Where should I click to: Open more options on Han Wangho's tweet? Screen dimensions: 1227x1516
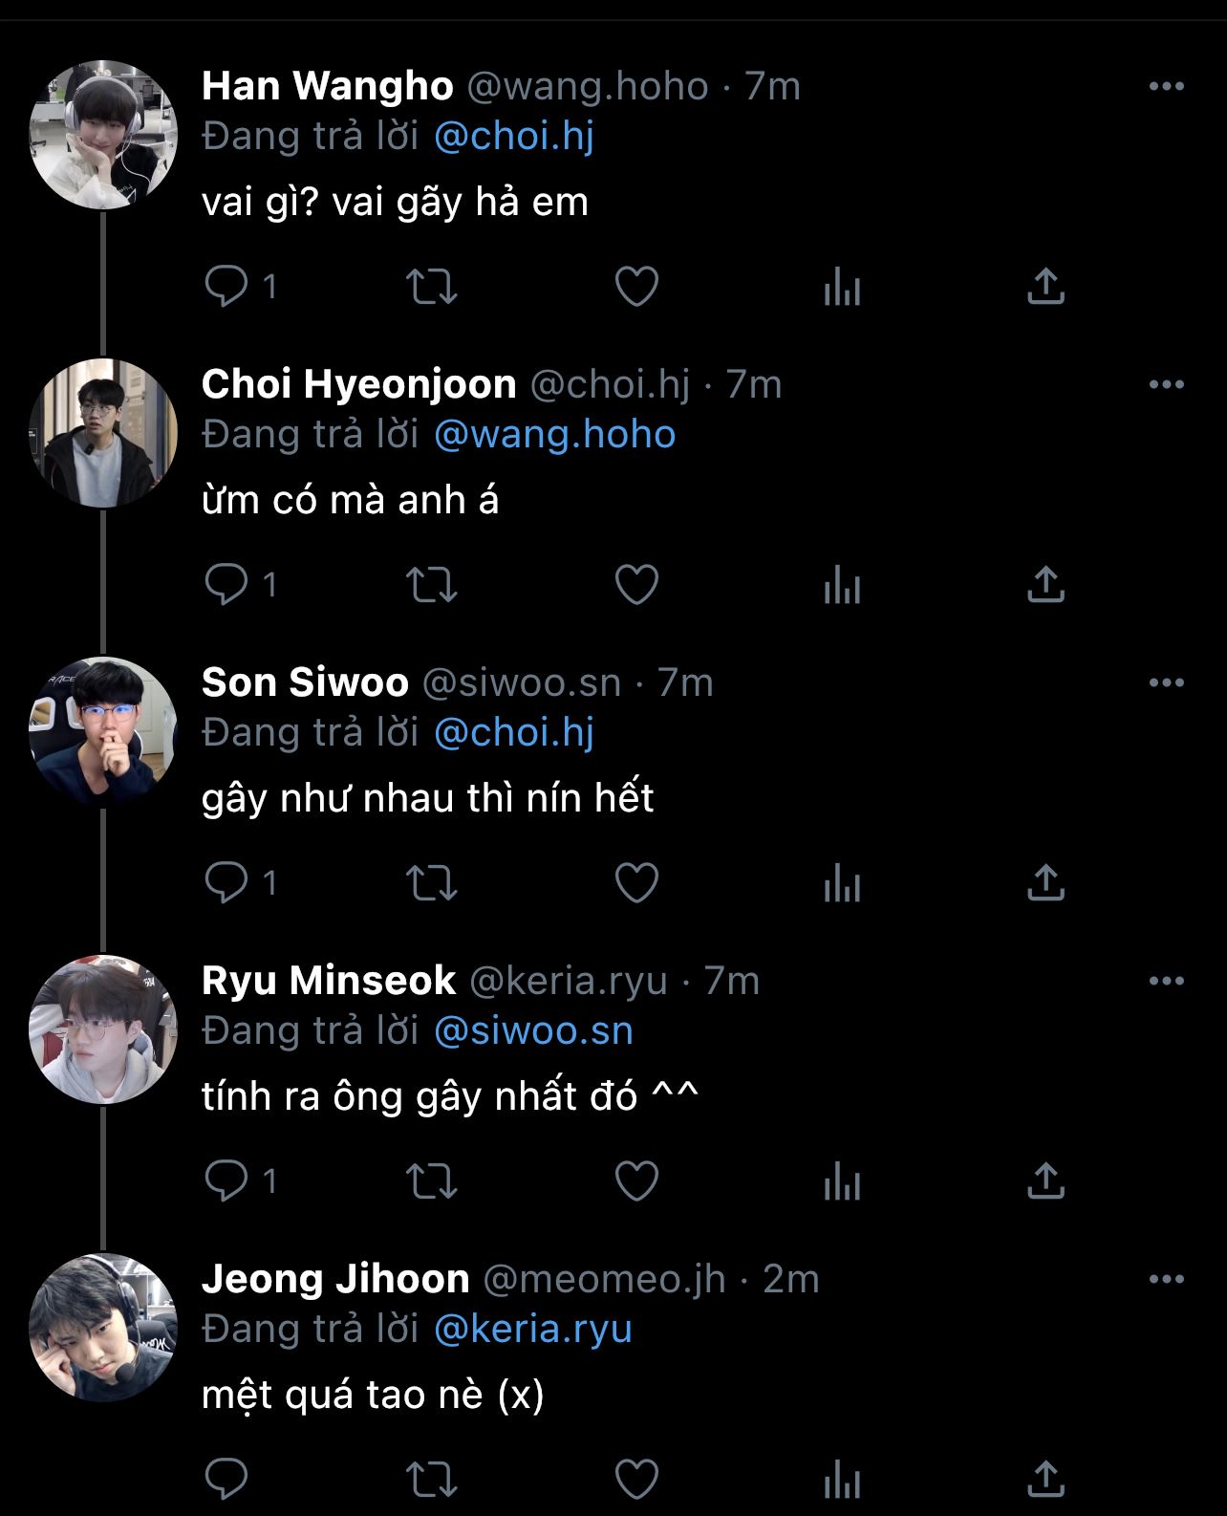click(1166, 86)
